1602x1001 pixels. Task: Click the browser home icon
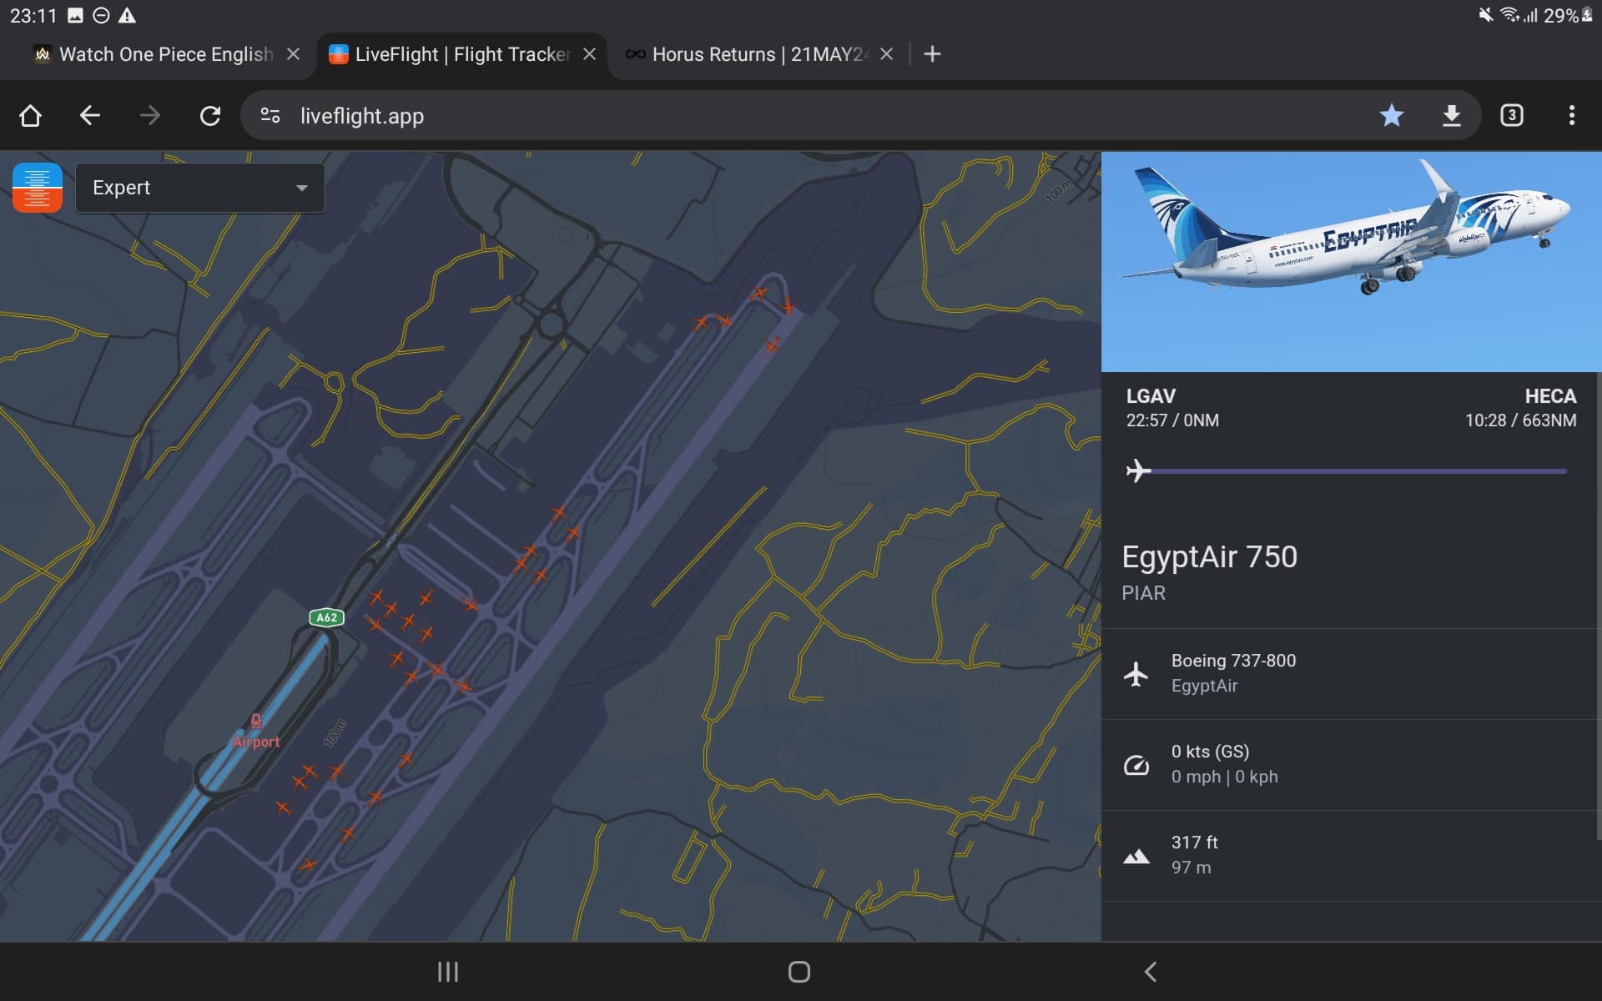[31, 116]
